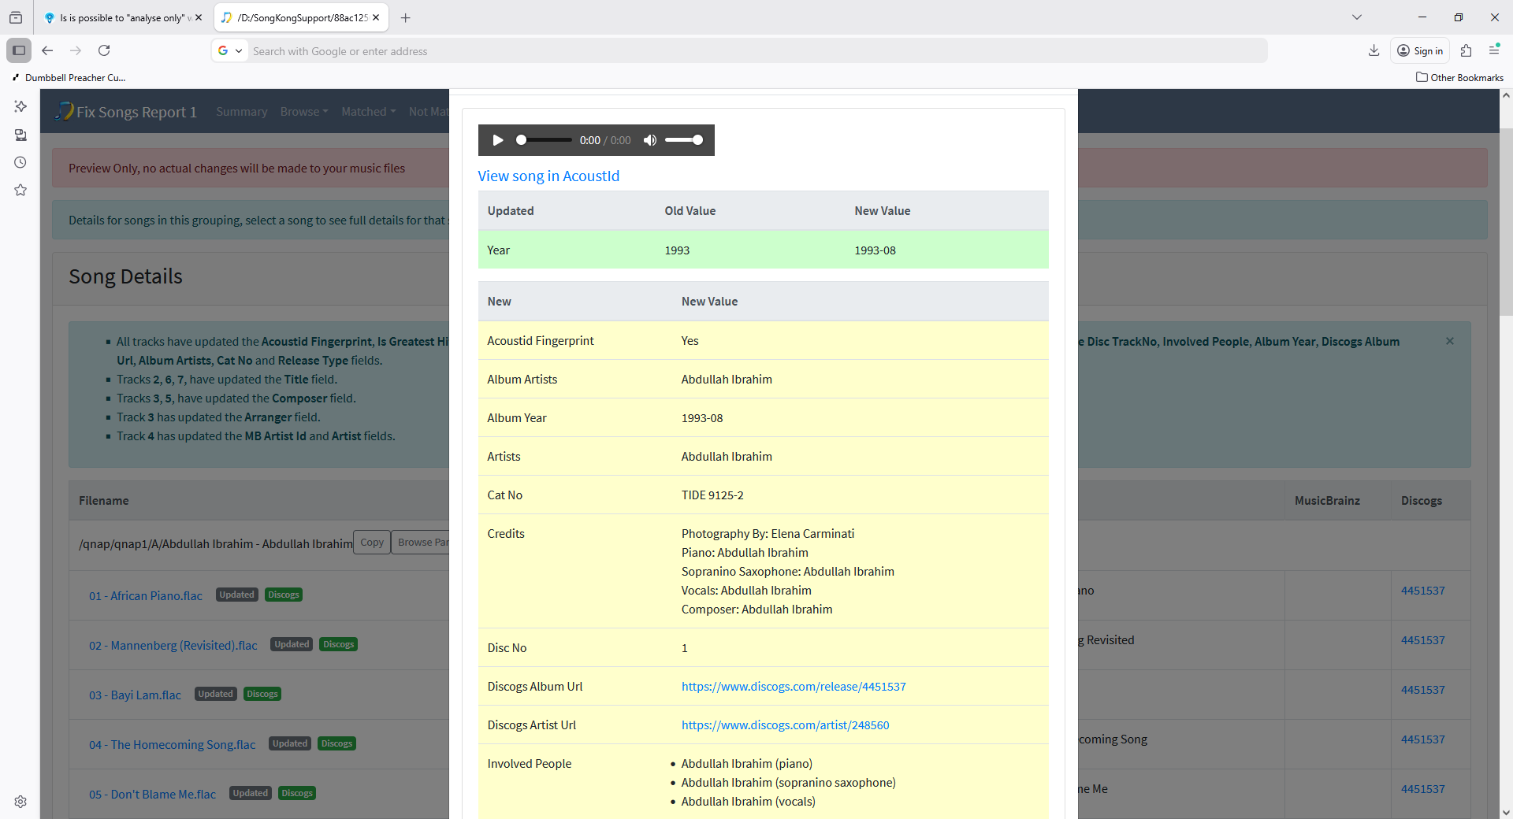This screenshot has height=819, width=1513.
Task: Open the Discogs release 4451537 URL
Action: pyautogui.click(x=793, y=687)
